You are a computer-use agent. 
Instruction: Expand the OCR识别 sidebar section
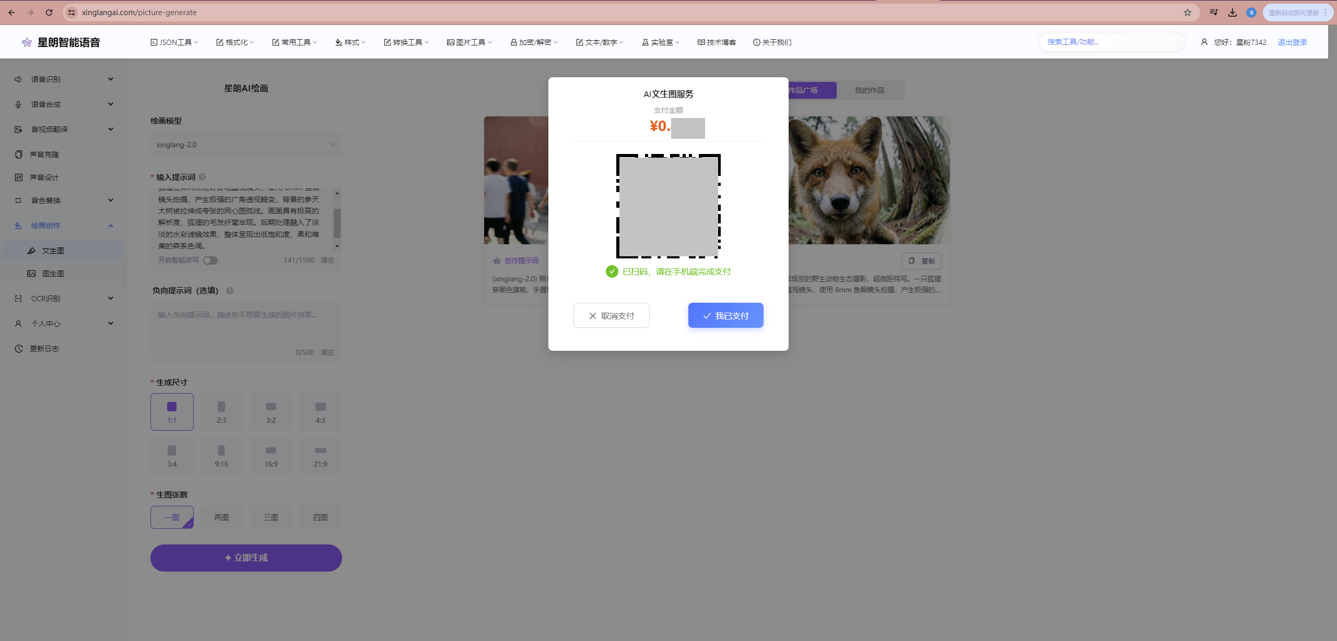pyautogui.click(x=111, y=299)
